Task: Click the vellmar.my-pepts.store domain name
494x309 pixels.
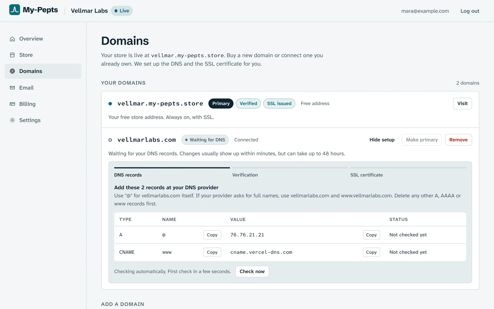Action: (160, 104)
